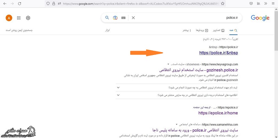The height and width of the screenshot is (138, 278).
Task: Click the https://www.samanehha.com breadcrumb text
Action: click(220, 124)
